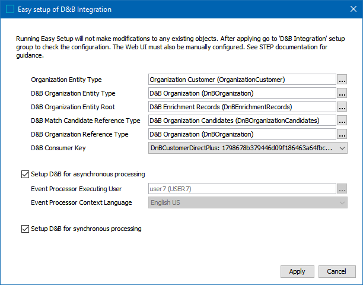Click D&B Organization Entity Type text field

(241, 93)
